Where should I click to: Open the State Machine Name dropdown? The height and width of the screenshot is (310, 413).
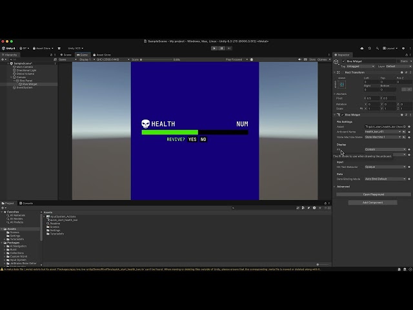click(383, 137)
